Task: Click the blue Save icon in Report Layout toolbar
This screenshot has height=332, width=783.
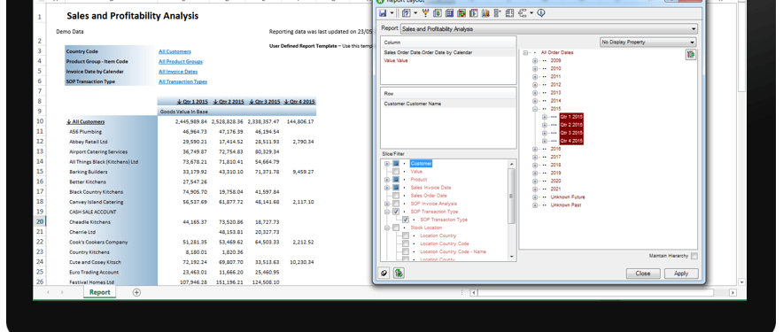Action: 383,13
